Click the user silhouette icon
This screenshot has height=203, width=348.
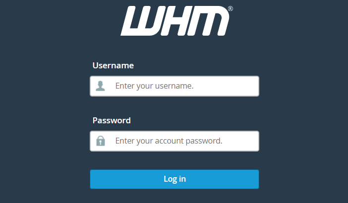[100, 86]
